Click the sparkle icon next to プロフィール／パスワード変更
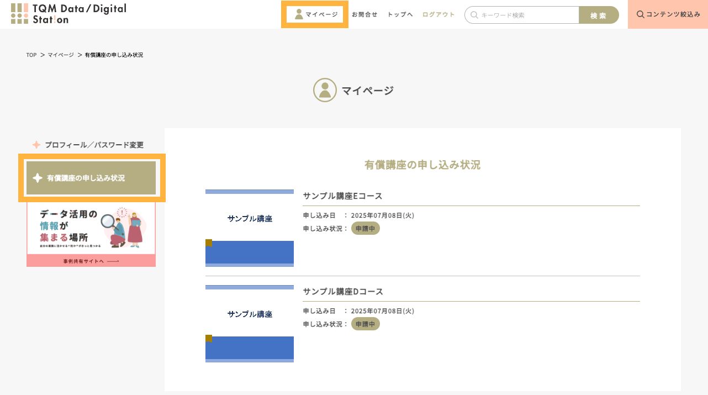 [36, 145]
